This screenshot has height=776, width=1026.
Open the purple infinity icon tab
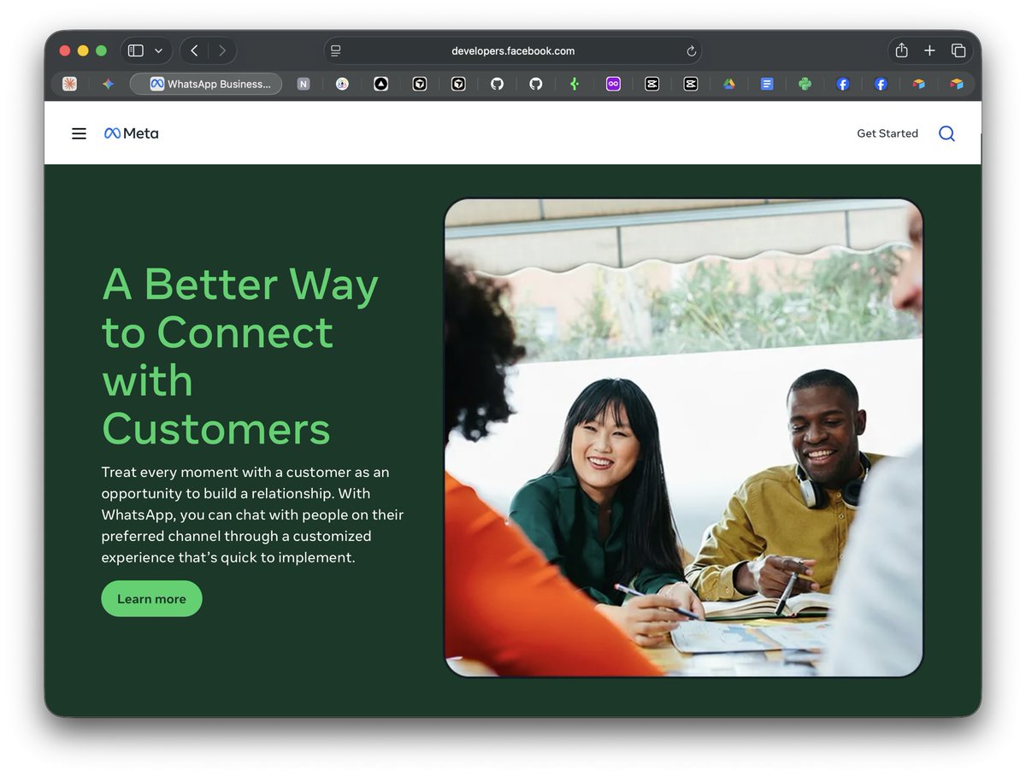click(x=613, y=84)
